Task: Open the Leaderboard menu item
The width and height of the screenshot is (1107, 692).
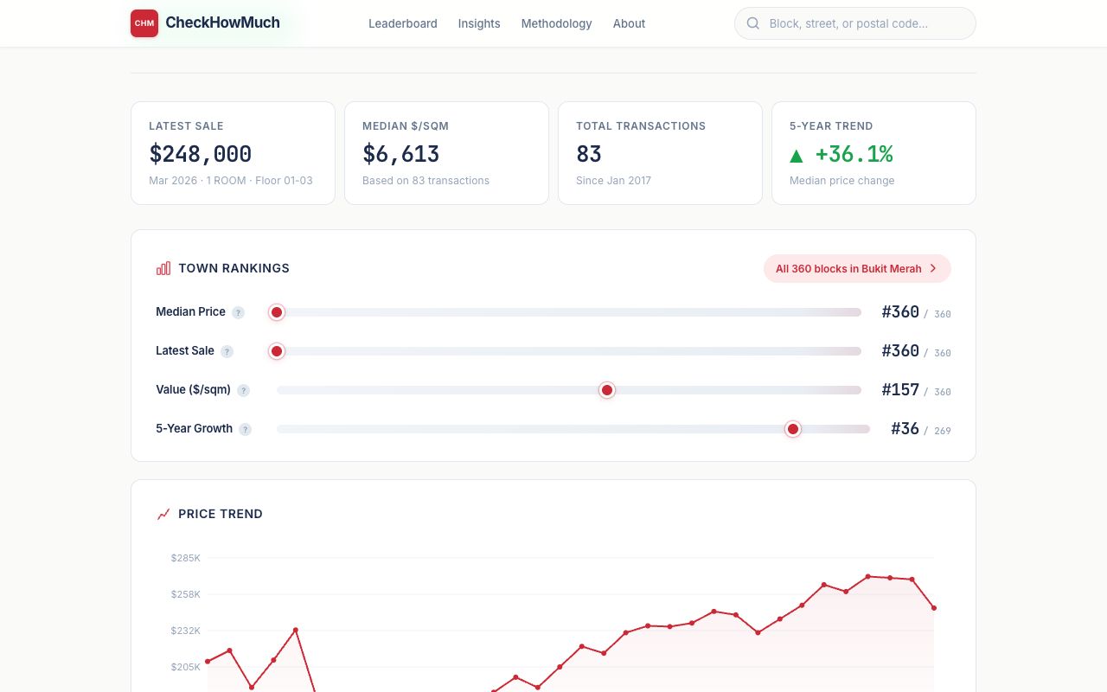Action: click(402, 23)
